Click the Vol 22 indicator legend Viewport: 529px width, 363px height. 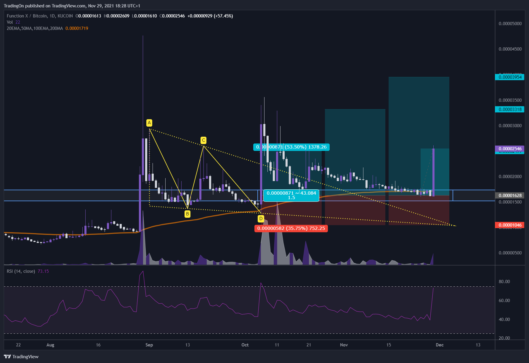coord(13,22)
